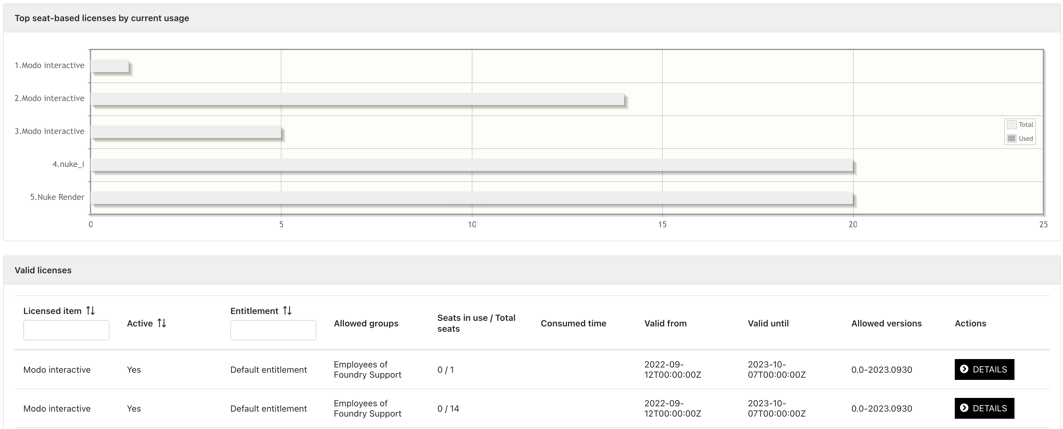This screenshot has height=429, width=1063.
Task: Sort the table by Entitlement
Action: (x=287, y=311)
